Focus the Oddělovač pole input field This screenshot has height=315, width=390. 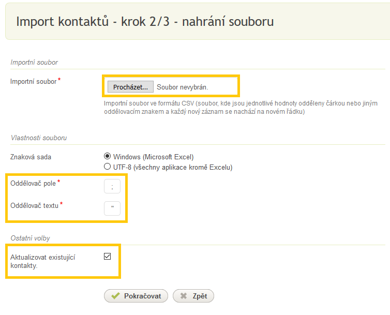112,187
